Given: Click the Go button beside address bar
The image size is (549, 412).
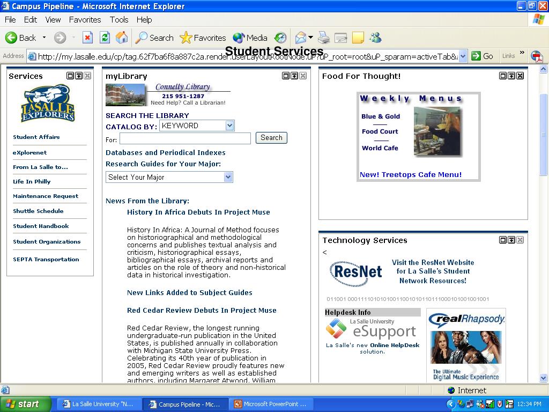Looking at the screenshot, I should click(x=482, y=56).
